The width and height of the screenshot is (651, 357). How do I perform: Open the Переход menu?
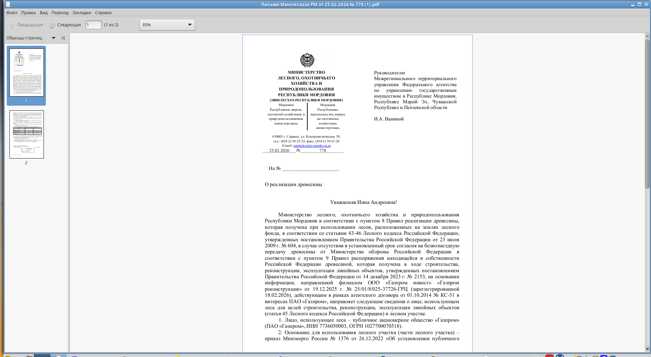pyautogui.click(x=60, y=13)
